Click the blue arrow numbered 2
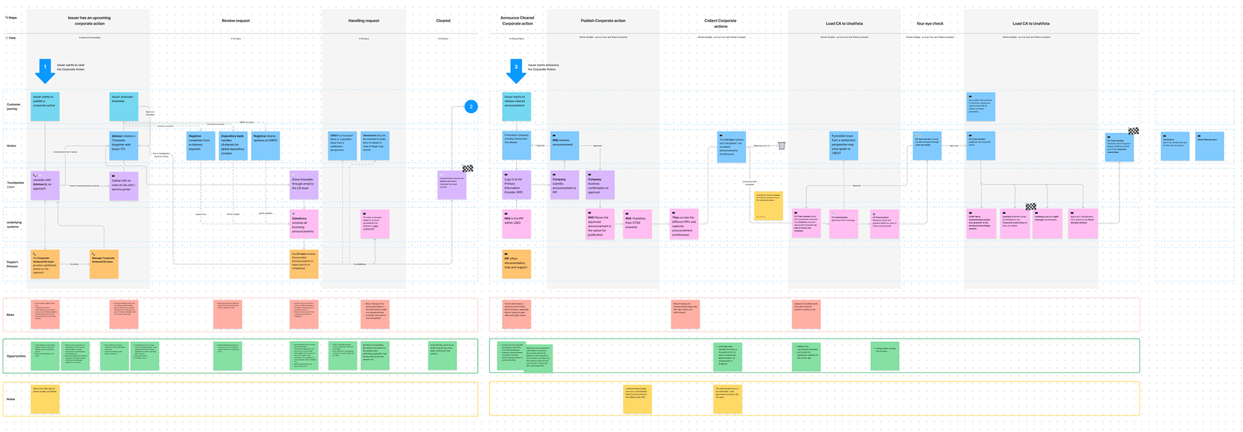 [x=516, y=71]
